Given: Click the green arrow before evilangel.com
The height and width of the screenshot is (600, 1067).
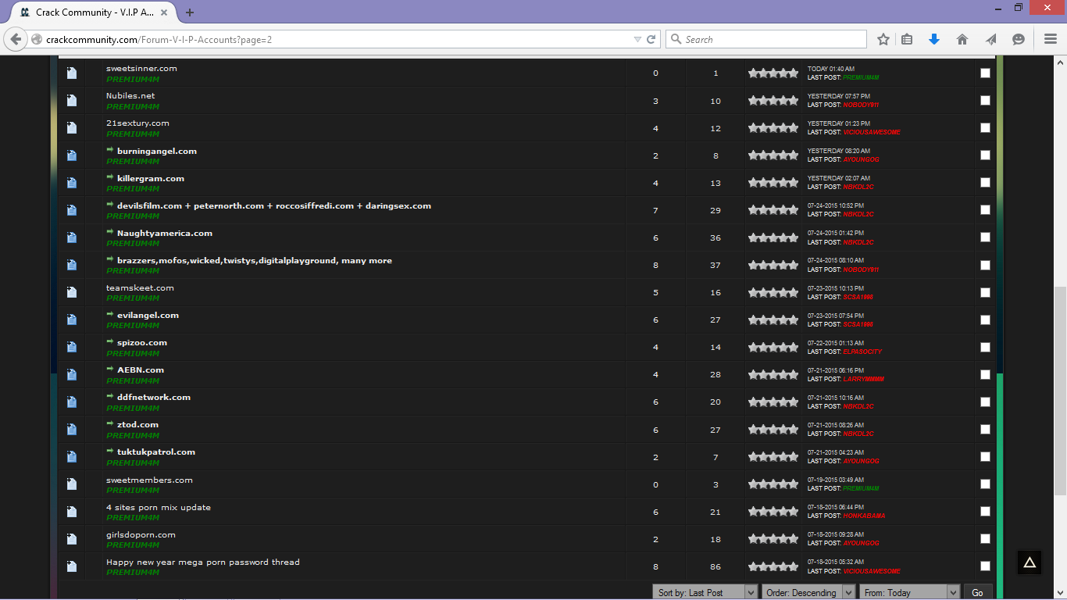Looking at the screenshot, I should 110,314.
